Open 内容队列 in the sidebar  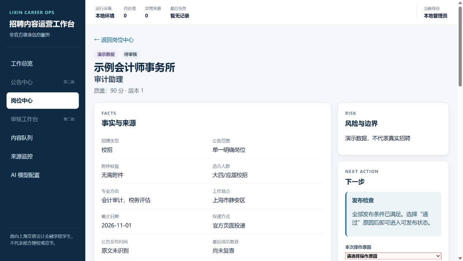tap(42, 138)
